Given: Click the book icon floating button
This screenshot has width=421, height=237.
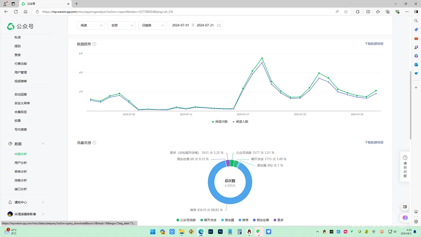Looking at the screenshot, I should tap(405, 207).
